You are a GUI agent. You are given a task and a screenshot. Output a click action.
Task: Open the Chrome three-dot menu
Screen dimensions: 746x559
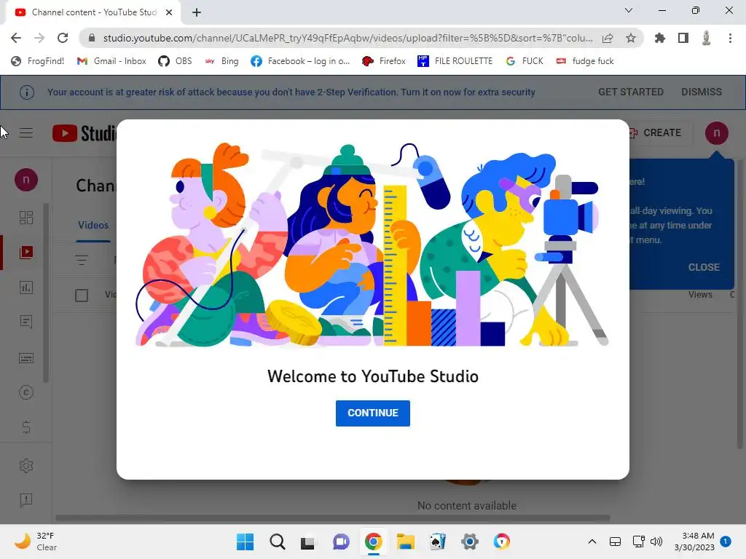coord(730,38)
